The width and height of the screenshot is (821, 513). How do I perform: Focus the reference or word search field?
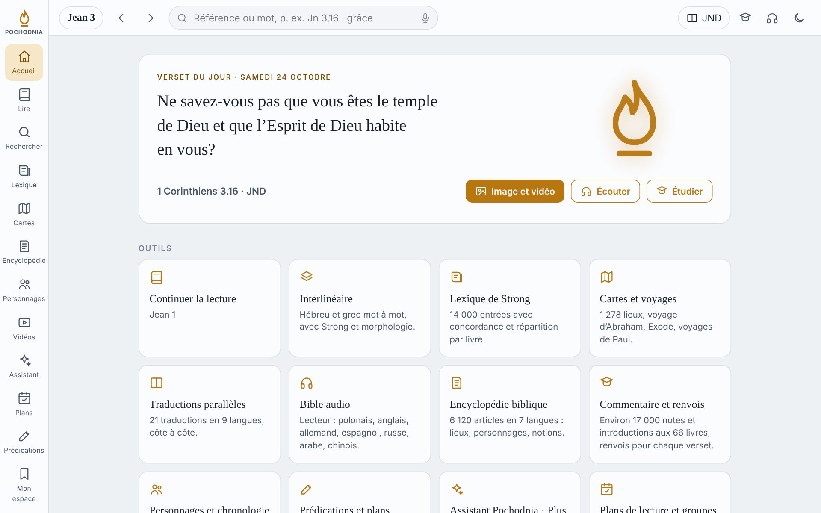pyautogui.click(x=303, y=18)
